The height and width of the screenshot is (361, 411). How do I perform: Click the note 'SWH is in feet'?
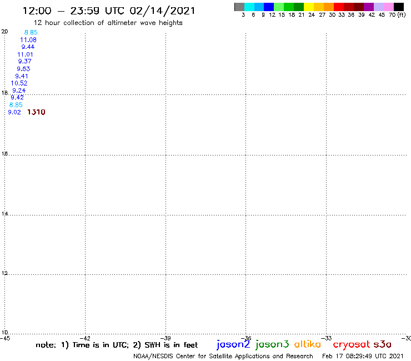click(171, 345)
